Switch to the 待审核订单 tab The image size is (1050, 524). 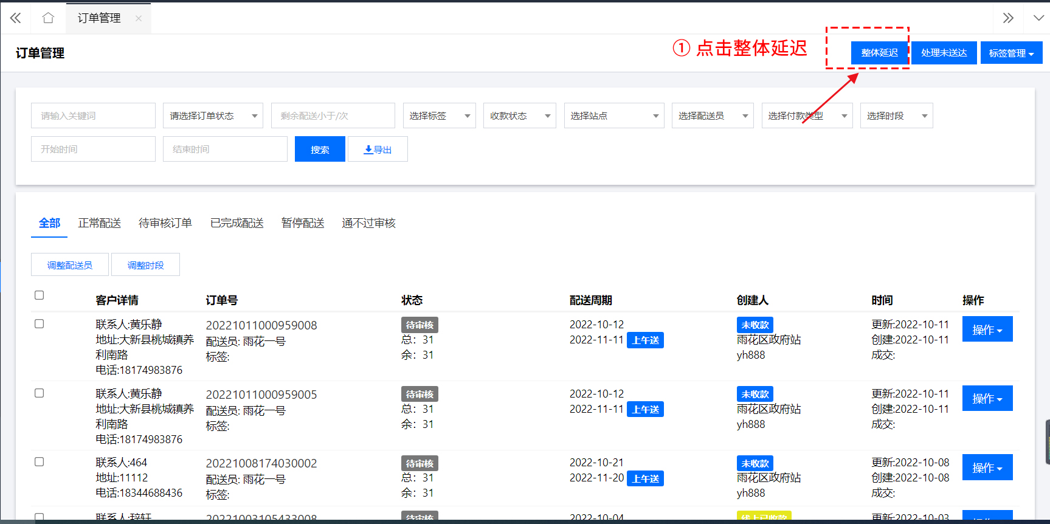[165, 223]
